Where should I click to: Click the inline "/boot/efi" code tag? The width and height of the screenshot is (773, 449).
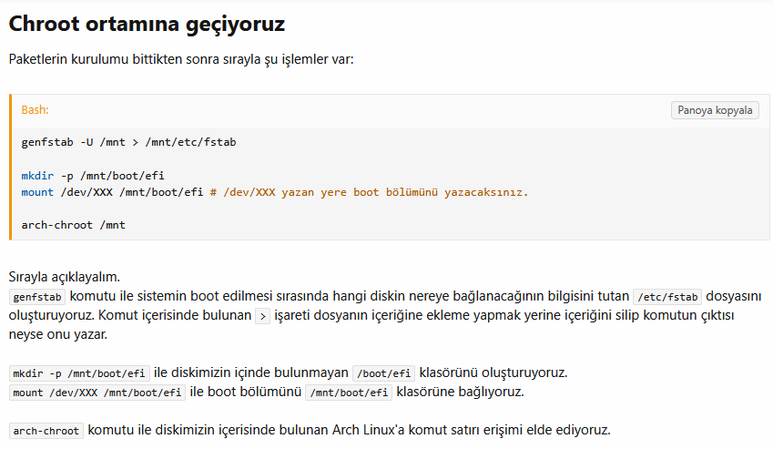[x=383, y=373]
